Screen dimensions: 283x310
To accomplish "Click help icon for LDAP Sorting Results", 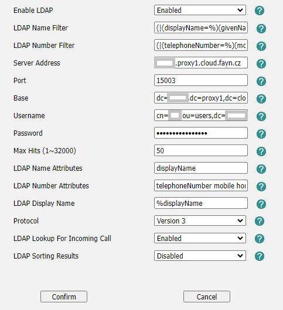I will 259,256.
